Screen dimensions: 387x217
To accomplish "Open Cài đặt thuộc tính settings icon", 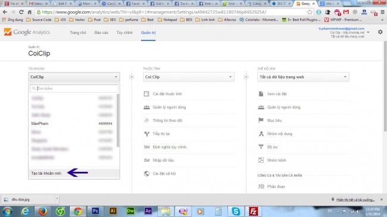I will 146,94.
